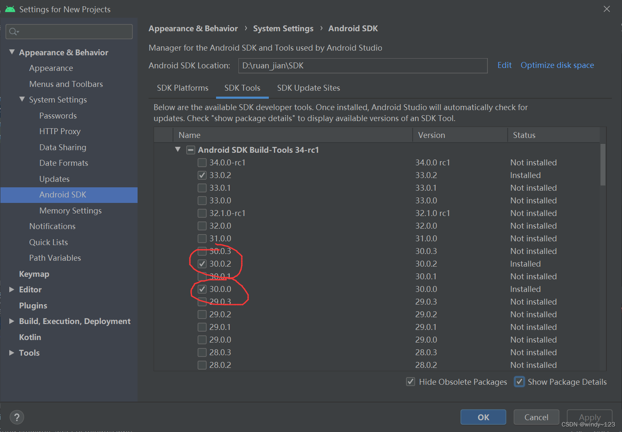Open the SDK Update Sites tab

308,88
